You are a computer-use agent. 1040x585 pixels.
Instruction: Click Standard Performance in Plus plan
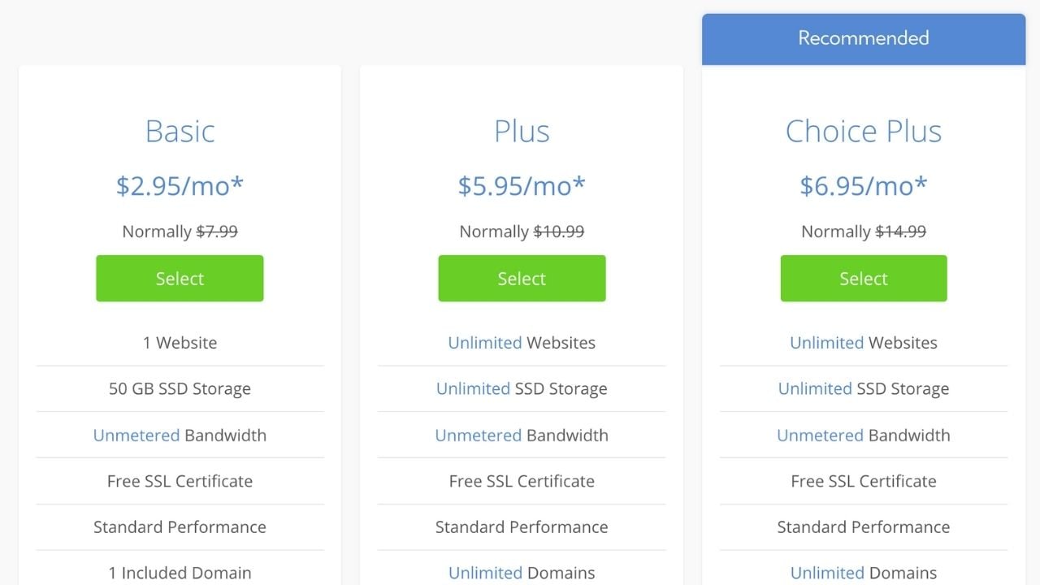click(522, 526)
